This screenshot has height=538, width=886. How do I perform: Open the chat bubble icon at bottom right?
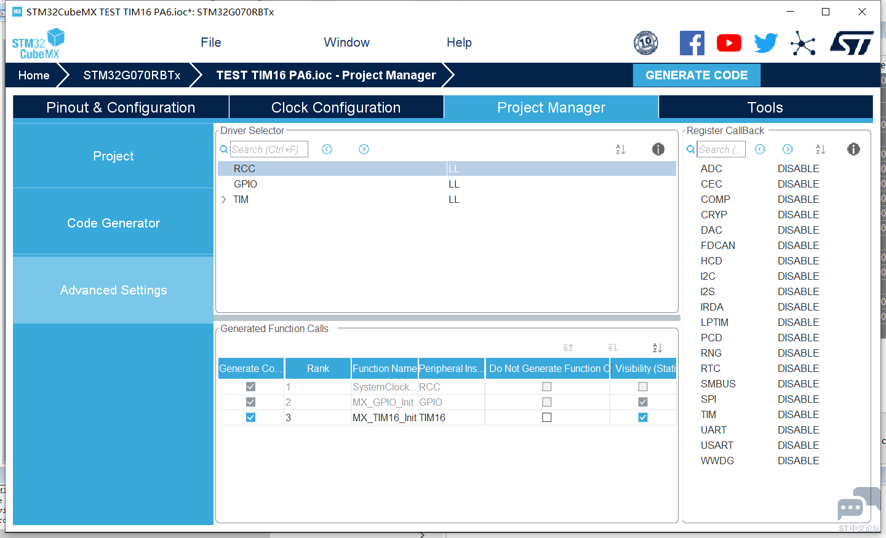858,504
